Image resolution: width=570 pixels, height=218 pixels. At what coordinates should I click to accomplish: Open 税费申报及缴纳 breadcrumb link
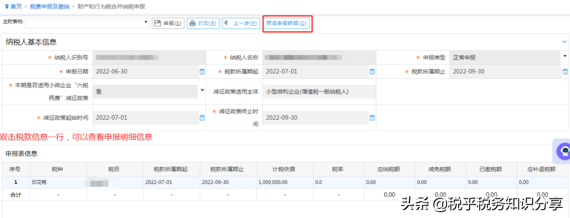point(50,6)
